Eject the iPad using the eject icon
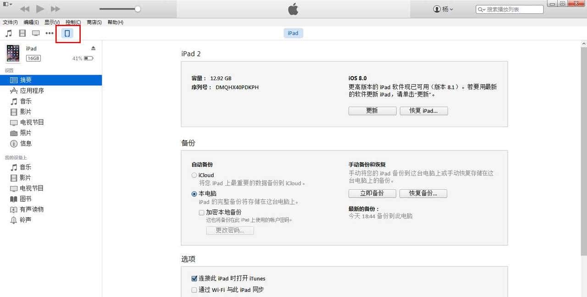 point(93,49)
